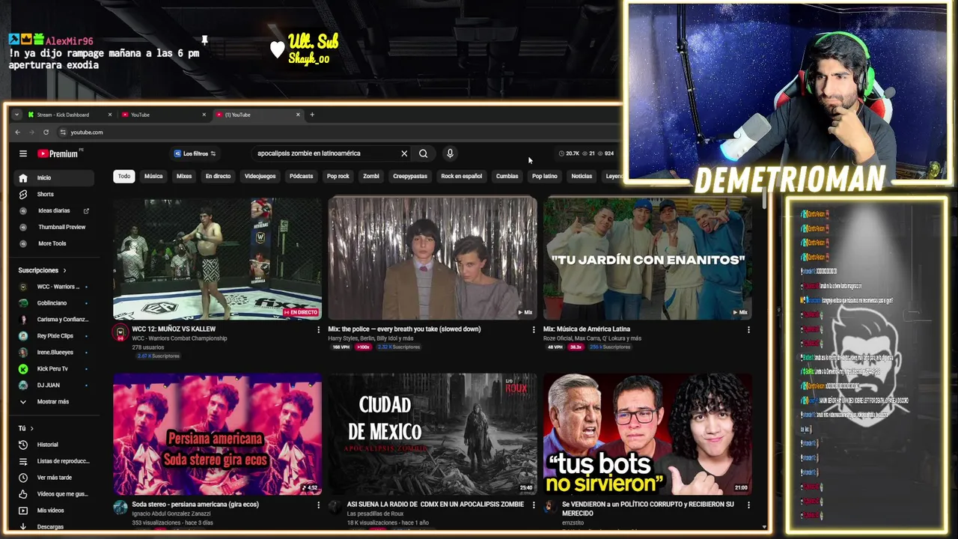The height and width of the screenshot is (539, 958).
Task: Open Mis vídeos in the sidebar
Action: (x=54, y=511)
